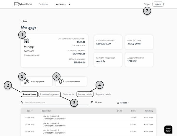Select the 10 Apr 2024 transaction date

coord(30,132)
